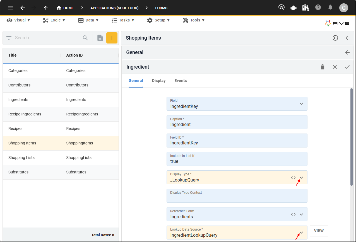Open the notifications bell
The height and width of the screenshot is (242, 356).
coord(330,7)
